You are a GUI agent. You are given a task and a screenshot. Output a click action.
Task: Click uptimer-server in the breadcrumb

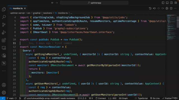(17, 13)
